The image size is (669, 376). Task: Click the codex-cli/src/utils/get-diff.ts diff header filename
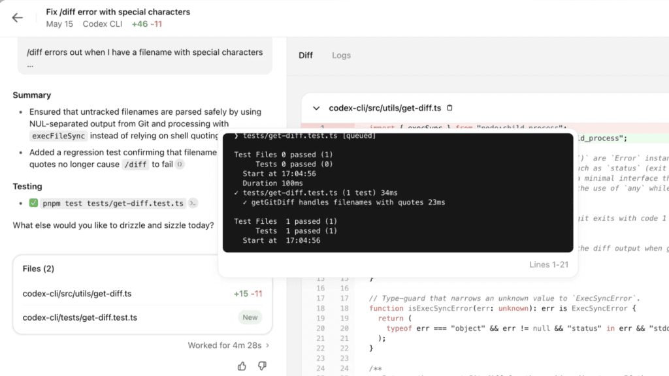point(385,108)
